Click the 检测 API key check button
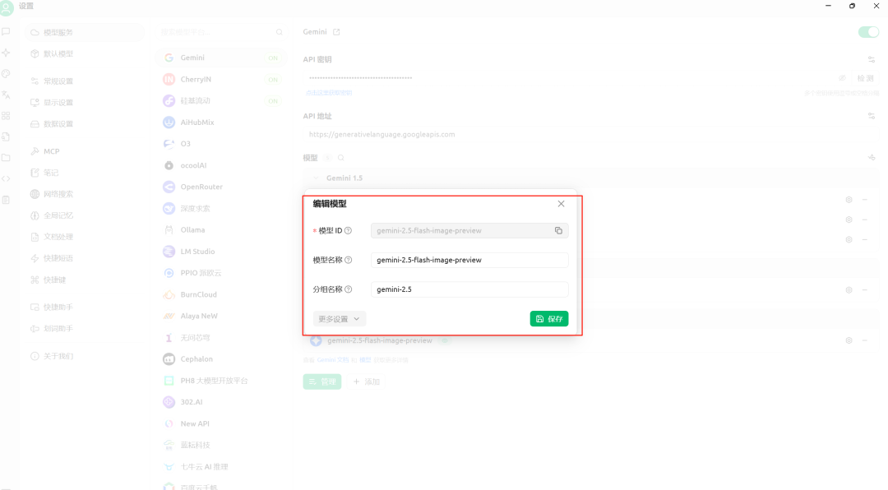This screenshot has height=490, width=888. [x=865, y=78]
